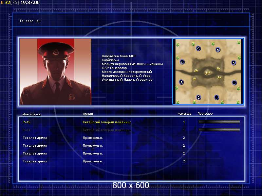Select start position 2 on the minimap
Viewport: 262px width, 196px height.
click(x=198, y=97)
